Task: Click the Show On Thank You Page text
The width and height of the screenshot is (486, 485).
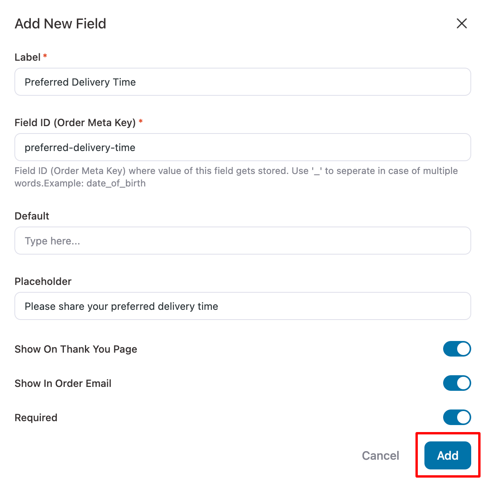Action: pyautogui.click(x=76, y=349)
